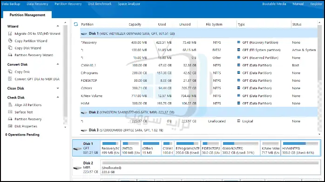Open the Space Analyzer tool
The width and height of the screenshot is (325, 182).
click(x=129, y=4)
